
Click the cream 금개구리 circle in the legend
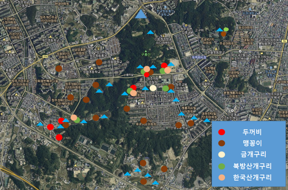(x=221, y=155)
